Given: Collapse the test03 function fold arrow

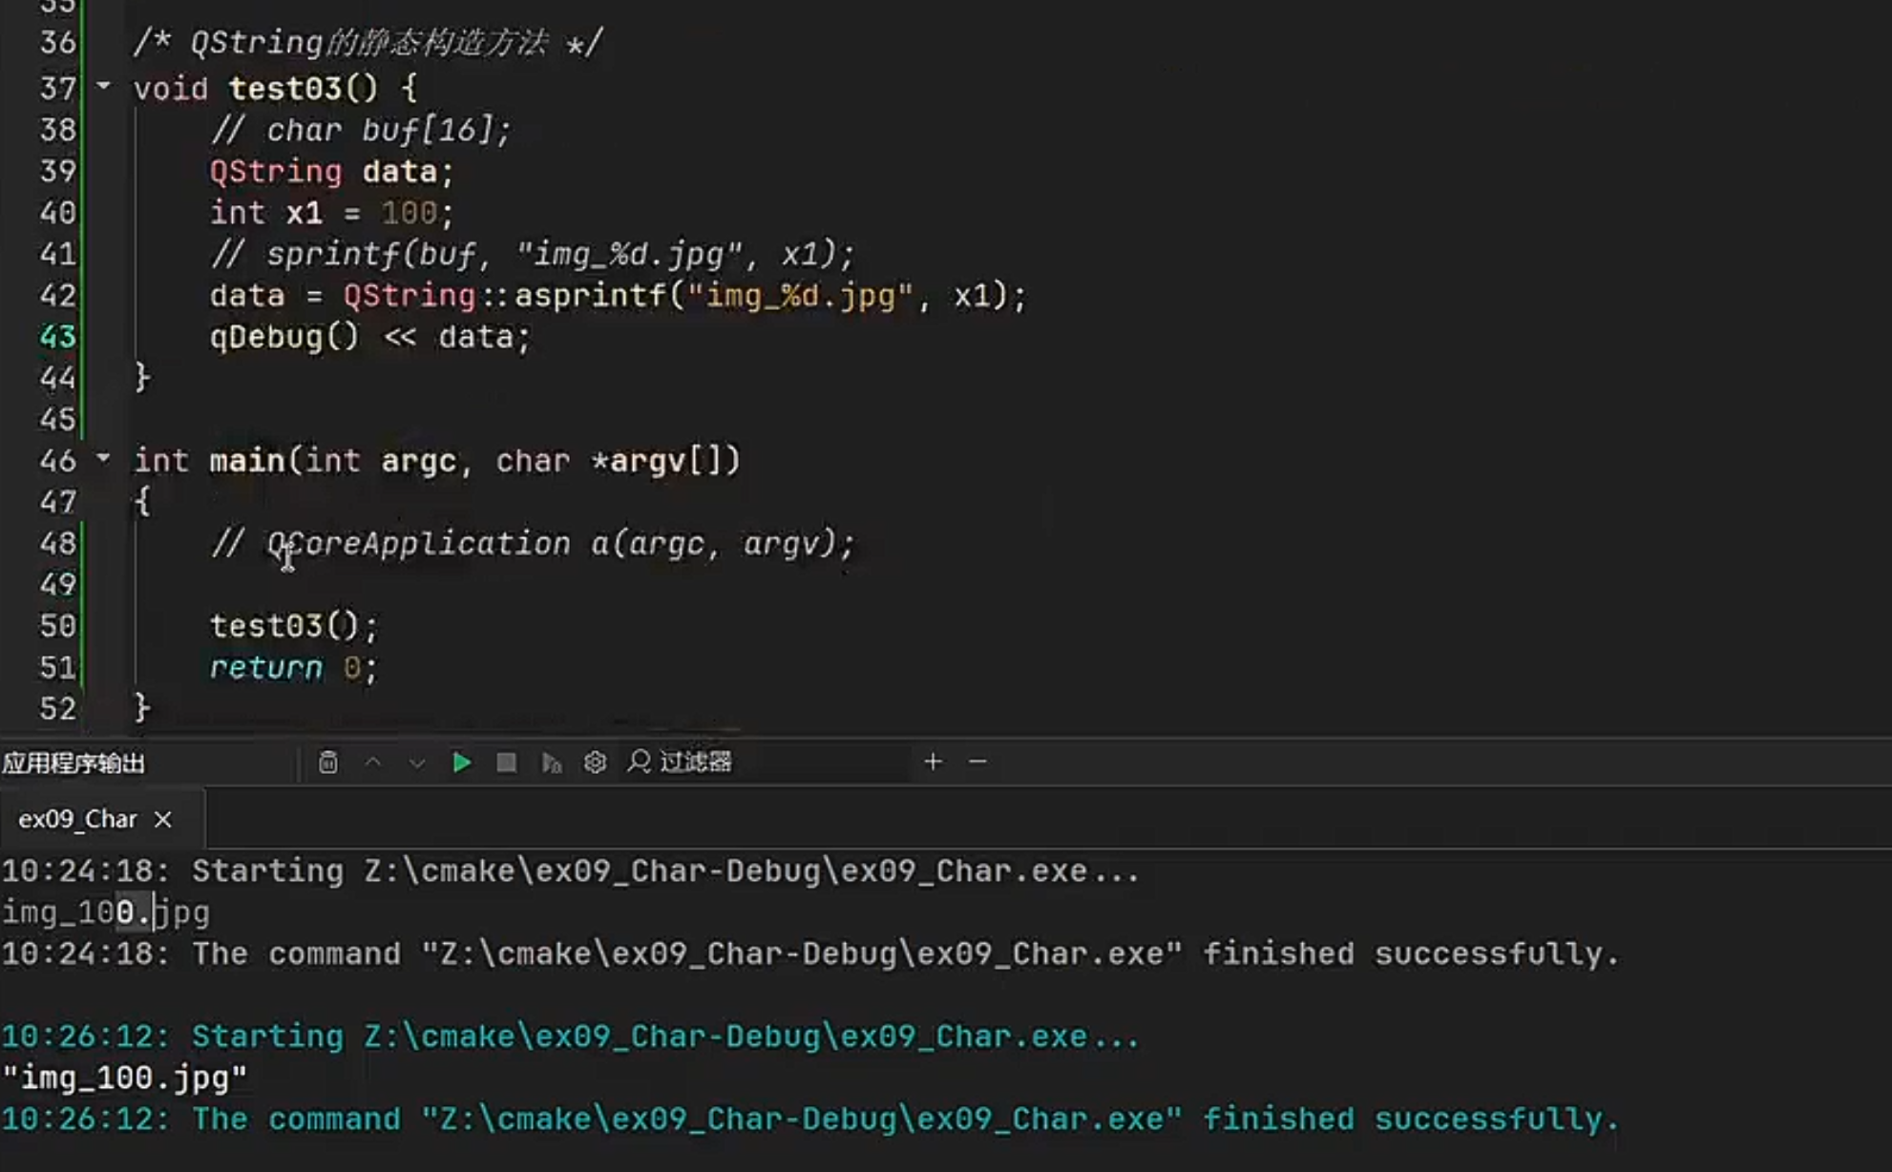Looking at the screenshot, I should (x=103, y=87).
